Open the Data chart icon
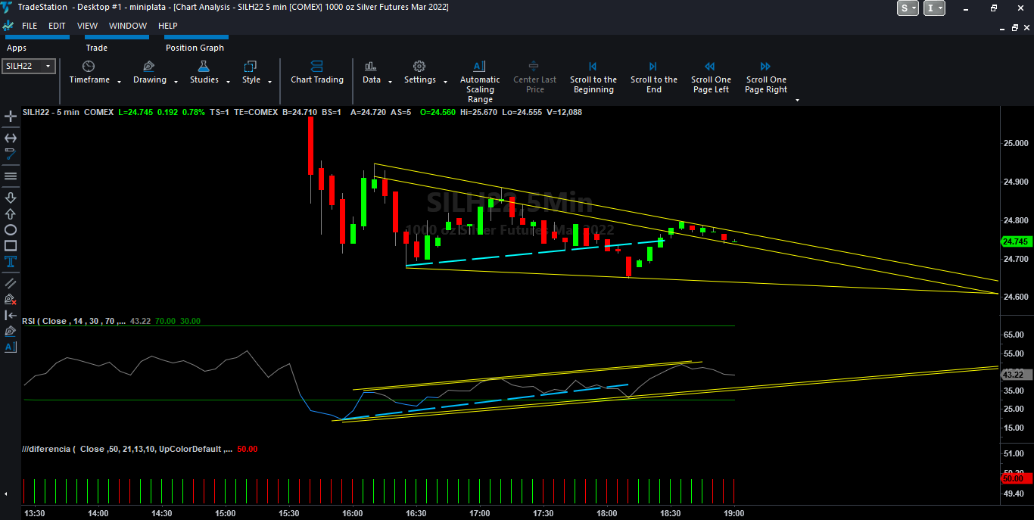 [x=371, y=67]
